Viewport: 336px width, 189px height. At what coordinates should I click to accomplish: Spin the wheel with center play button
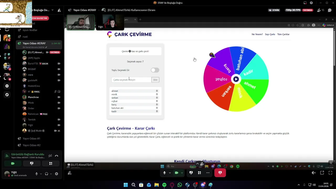pyautogui.click(x=236, y=79)
